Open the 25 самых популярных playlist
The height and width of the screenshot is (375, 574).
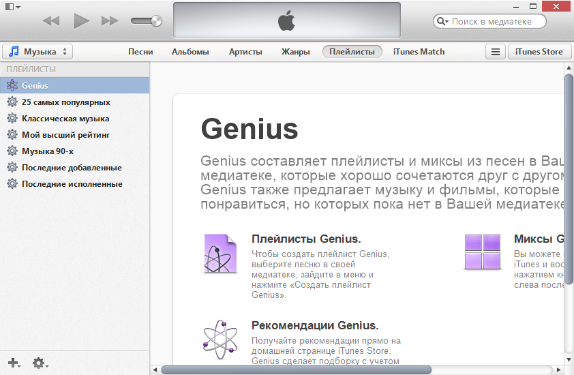(x=75, y=102)
